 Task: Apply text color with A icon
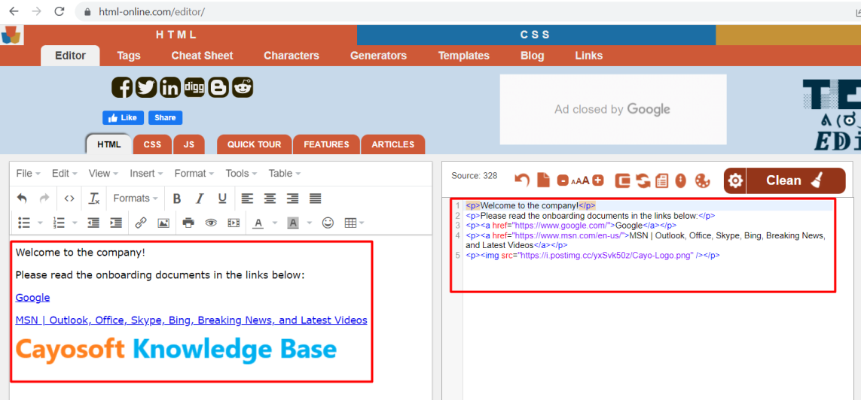(x=258, y=223)
